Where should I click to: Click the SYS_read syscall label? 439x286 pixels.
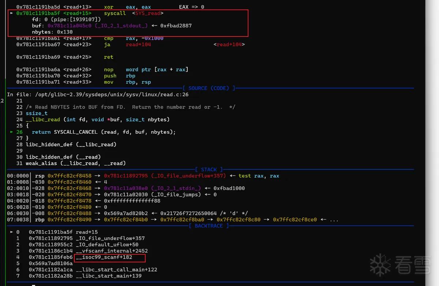tap(148, 13)
